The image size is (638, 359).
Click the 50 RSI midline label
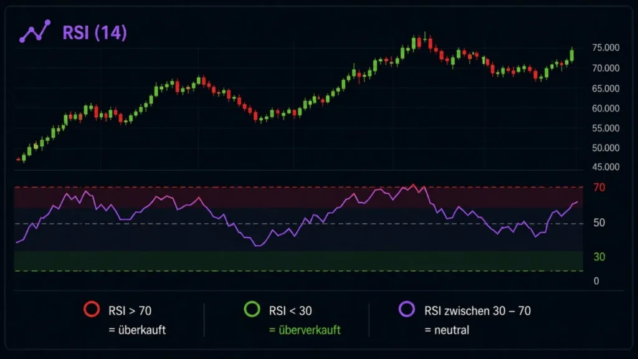coord(599,223)
